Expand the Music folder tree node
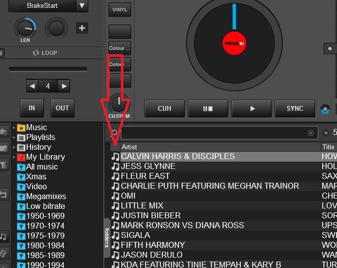337x268 pixels. (14, 128)
